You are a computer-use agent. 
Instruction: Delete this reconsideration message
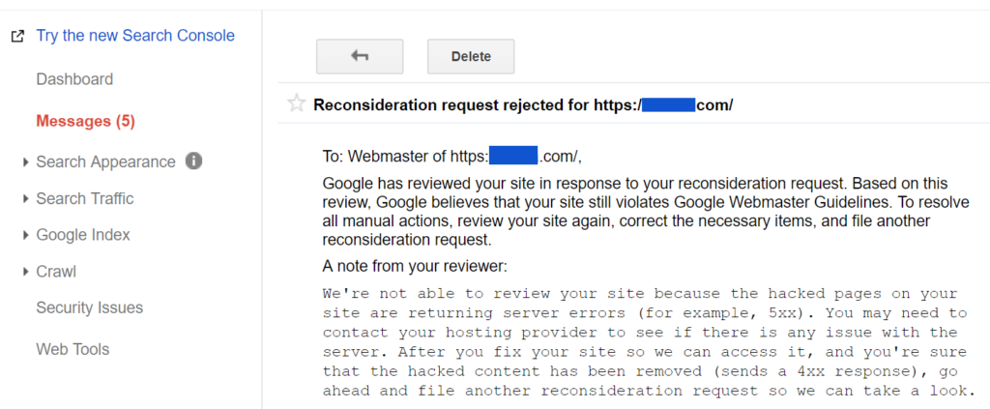coord(471,56)
